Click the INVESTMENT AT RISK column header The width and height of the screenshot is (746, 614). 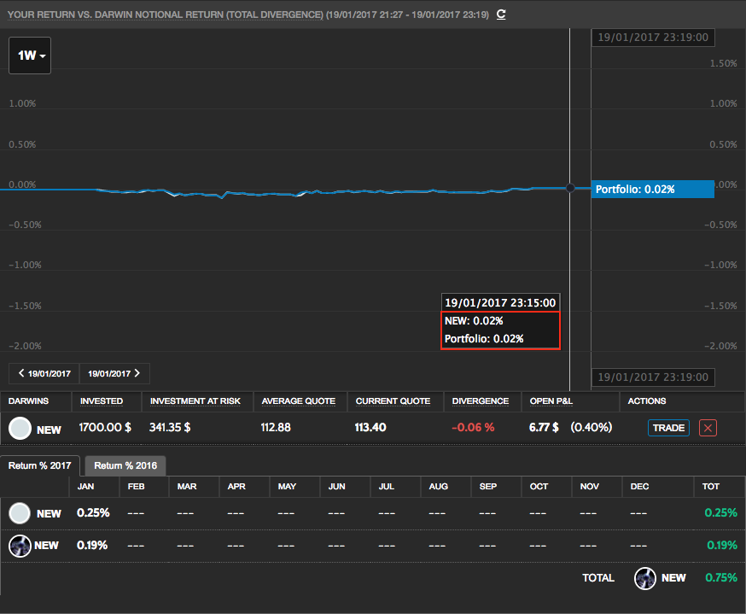195,401
